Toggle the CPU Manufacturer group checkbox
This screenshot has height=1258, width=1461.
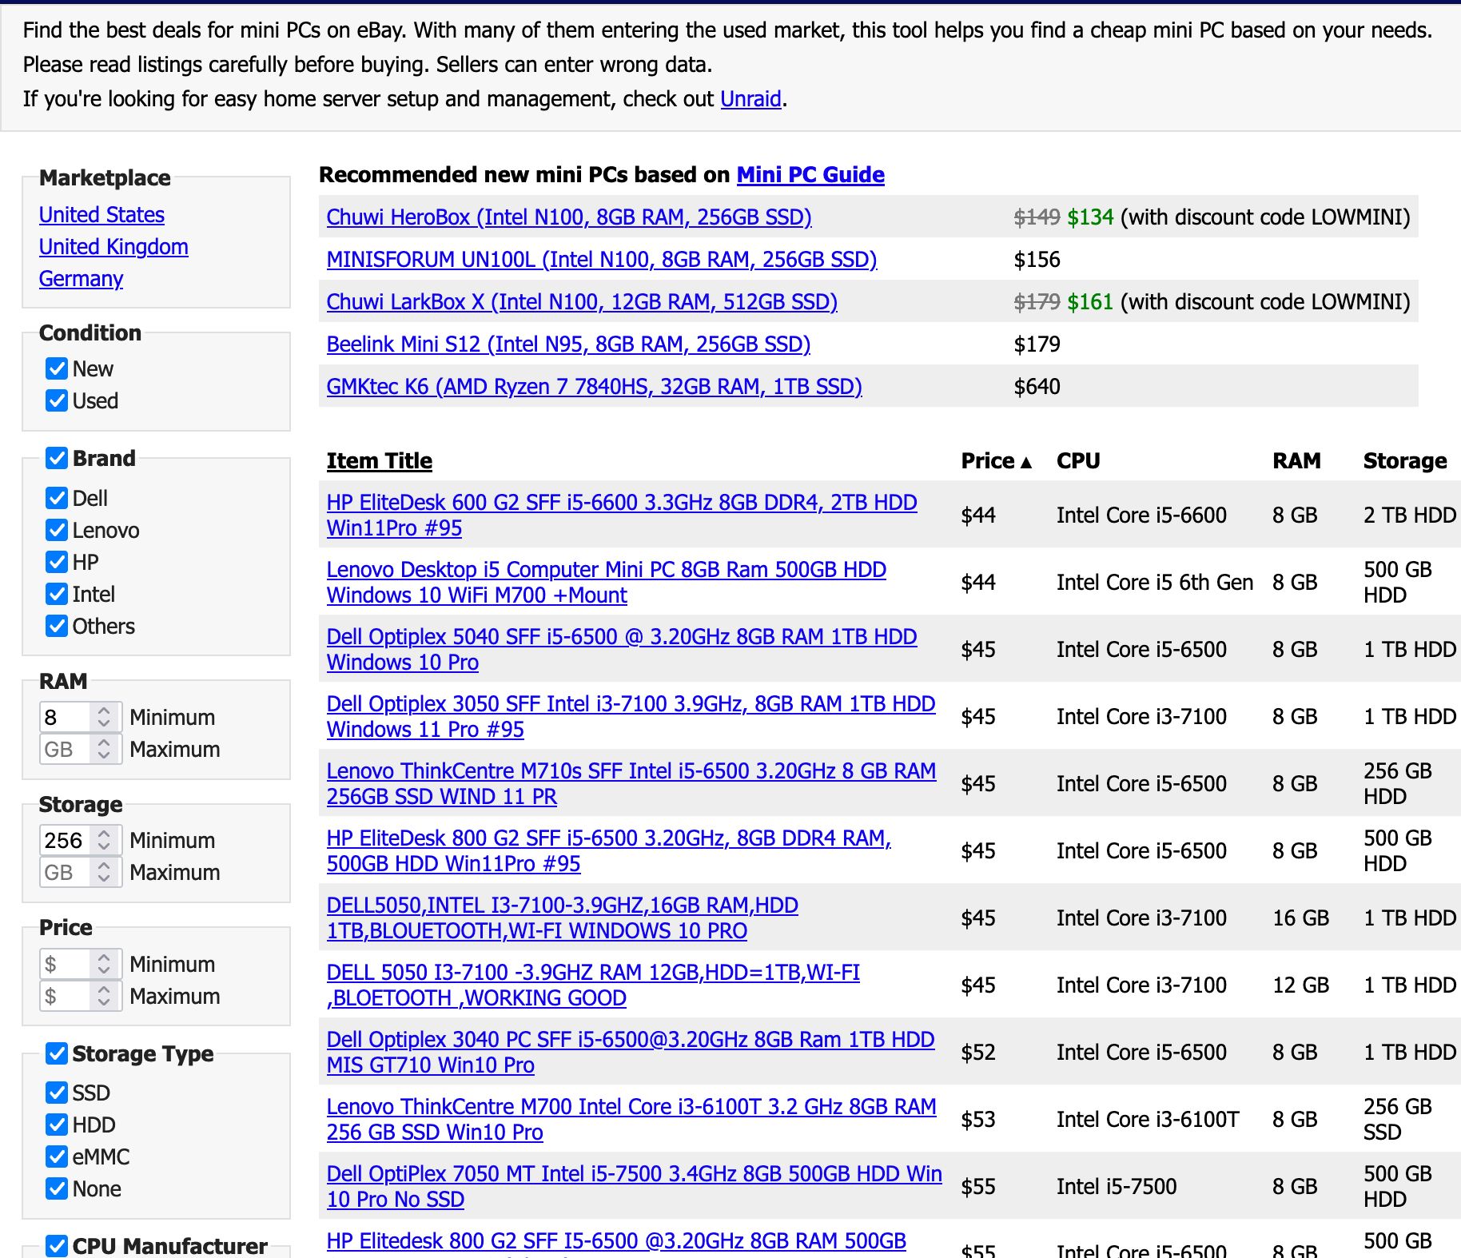coord(57,1245)
